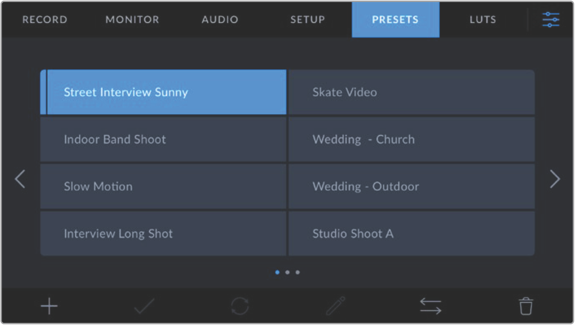Viewport: 575px width, 325px height.
Task: Open the MONITOR tab
Action: 132,20
